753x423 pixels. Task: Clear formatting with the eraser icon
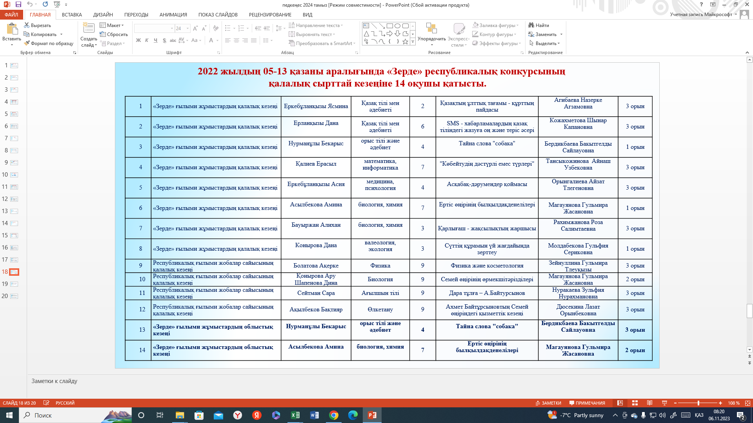(x=216, y=29)
